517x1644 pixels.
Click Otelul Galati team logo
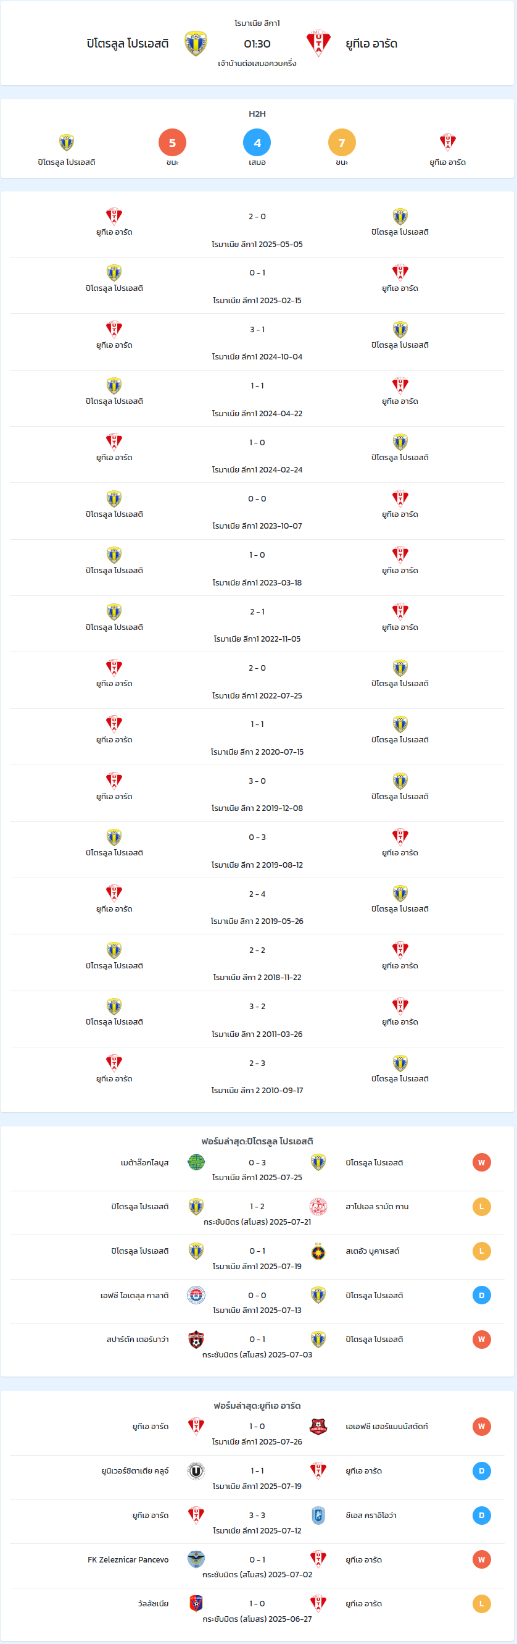click(x=196, y=1295)
